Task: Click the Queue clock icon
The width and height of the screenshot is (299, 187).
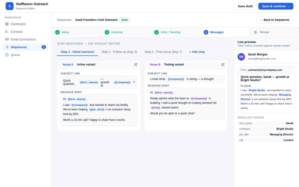Action: click(x=7, y=55)
